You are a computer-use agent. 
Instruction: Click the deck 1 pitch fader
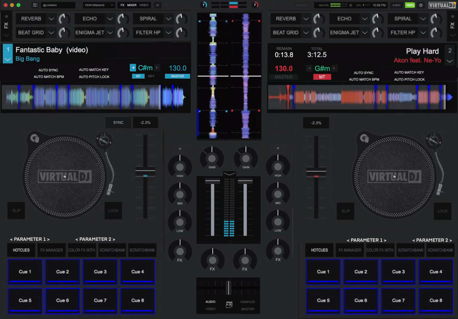pyautogui.click(x=145, y=172)
